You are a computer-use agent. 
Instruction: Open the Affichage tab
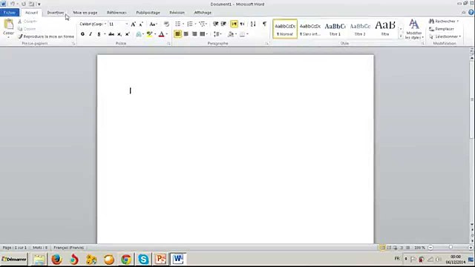[x=203, y=13]
